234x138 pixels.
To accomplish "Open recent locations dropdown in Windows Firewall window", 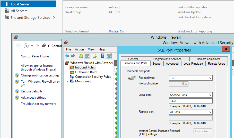I will (x=32, y=46).
